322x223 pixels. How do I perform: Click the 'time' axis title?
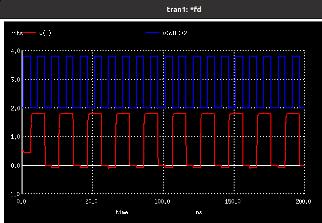click(x=122, y=212)
